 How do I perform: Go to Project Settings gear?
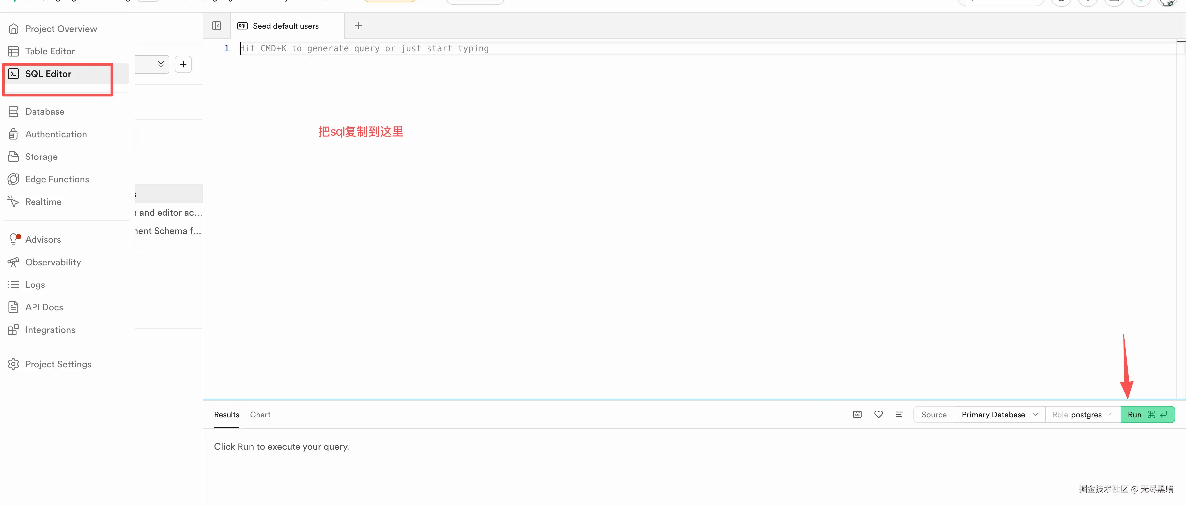coord(58,364)
